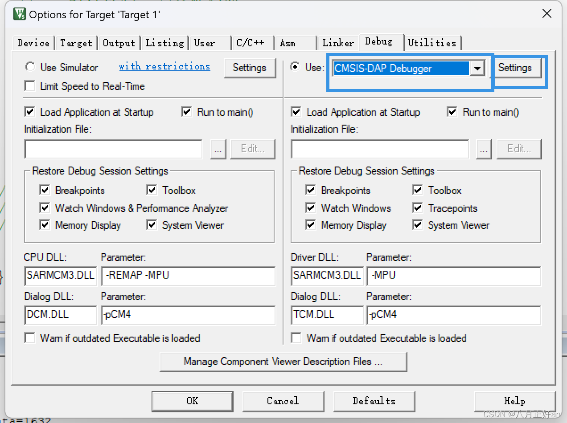This screenshot has height=423, width=567.
Task: Toggle debugger Run to main() checkbox
Action: click(452, 112)
